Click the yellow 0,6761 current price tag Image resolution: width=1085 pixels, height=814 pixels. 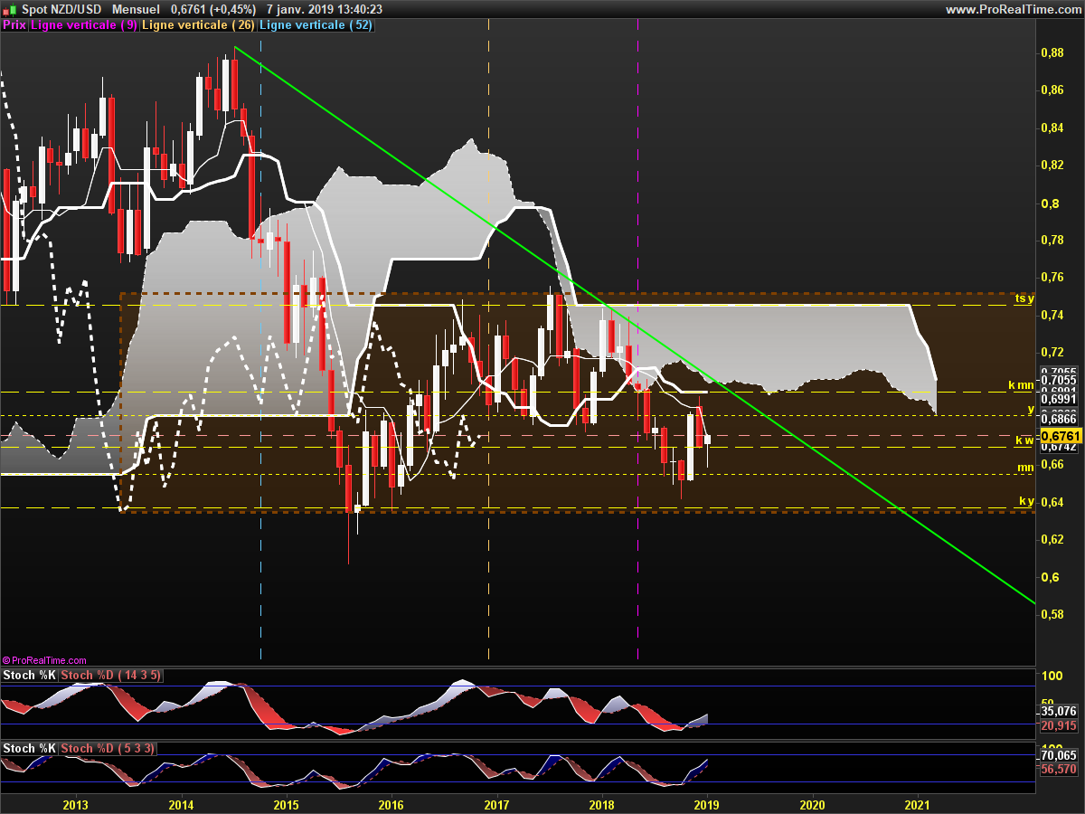pyautogui.click(x=1060, y=435)
